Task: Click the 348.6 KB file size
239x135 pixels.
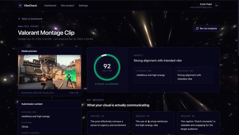Action: [74, 93]
